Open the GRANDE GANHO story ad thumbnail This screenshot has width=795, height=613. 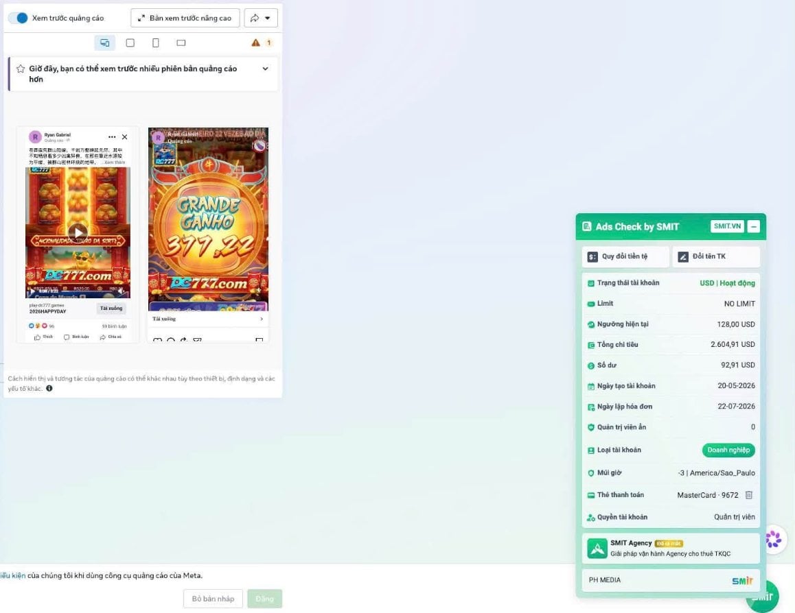point(209,219)
